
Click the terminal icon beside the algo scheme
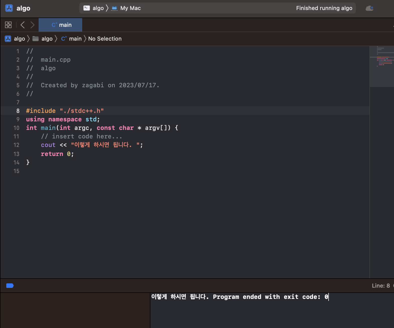tap(87, 8)
